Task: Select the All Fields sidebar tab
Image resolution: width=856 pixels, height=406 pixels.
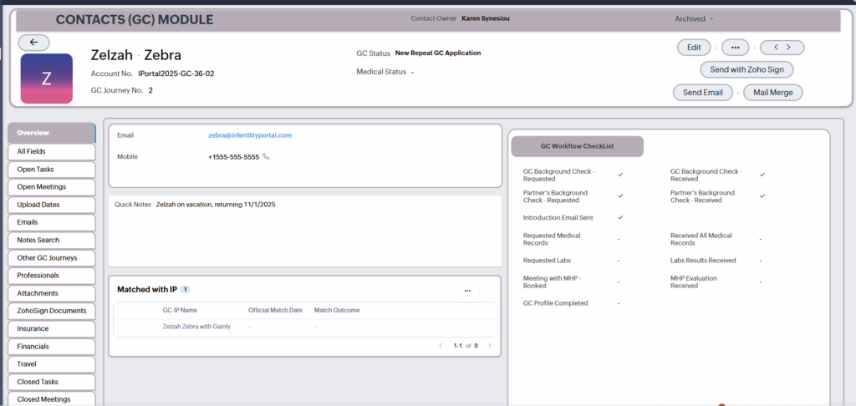Action: click(50, 151)
